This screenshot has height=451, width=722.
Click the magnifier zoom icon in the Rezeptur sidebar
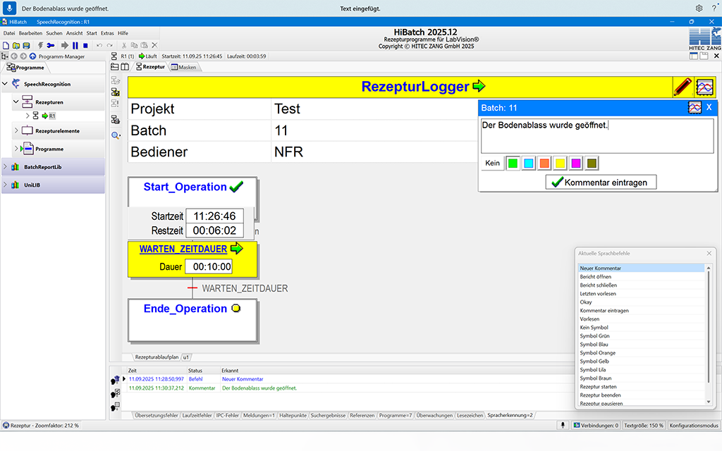coord(114,135)
